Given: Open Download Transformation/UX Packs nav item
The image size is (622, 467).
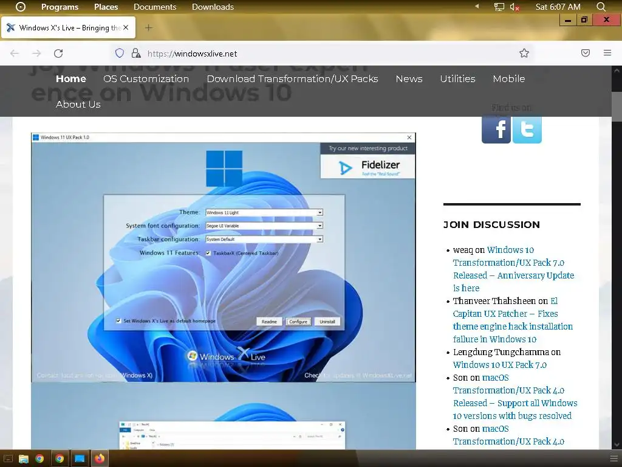Looking at the screenshot, I should point(292,78).
